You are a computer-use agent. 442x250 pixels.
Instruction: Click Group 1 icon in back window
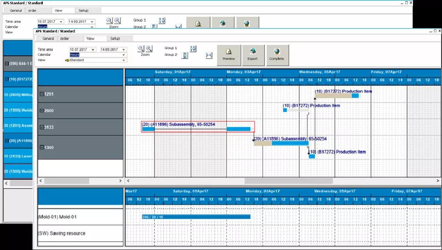point(162,20)
